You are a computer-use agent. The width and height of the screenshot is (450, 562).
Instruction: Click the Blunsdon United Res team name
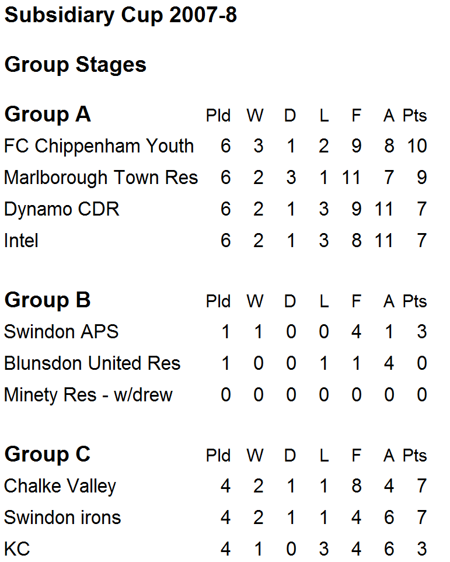click(x=92, y=363)
